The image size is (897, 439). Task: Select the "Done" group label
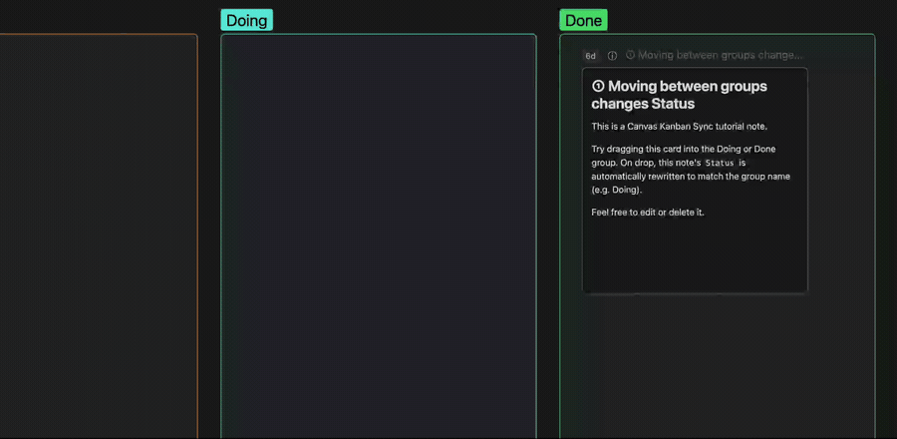tap(583, 20)
